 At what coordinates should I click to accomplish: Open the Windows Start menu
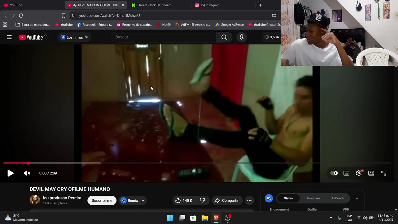[x=170, y=218]
